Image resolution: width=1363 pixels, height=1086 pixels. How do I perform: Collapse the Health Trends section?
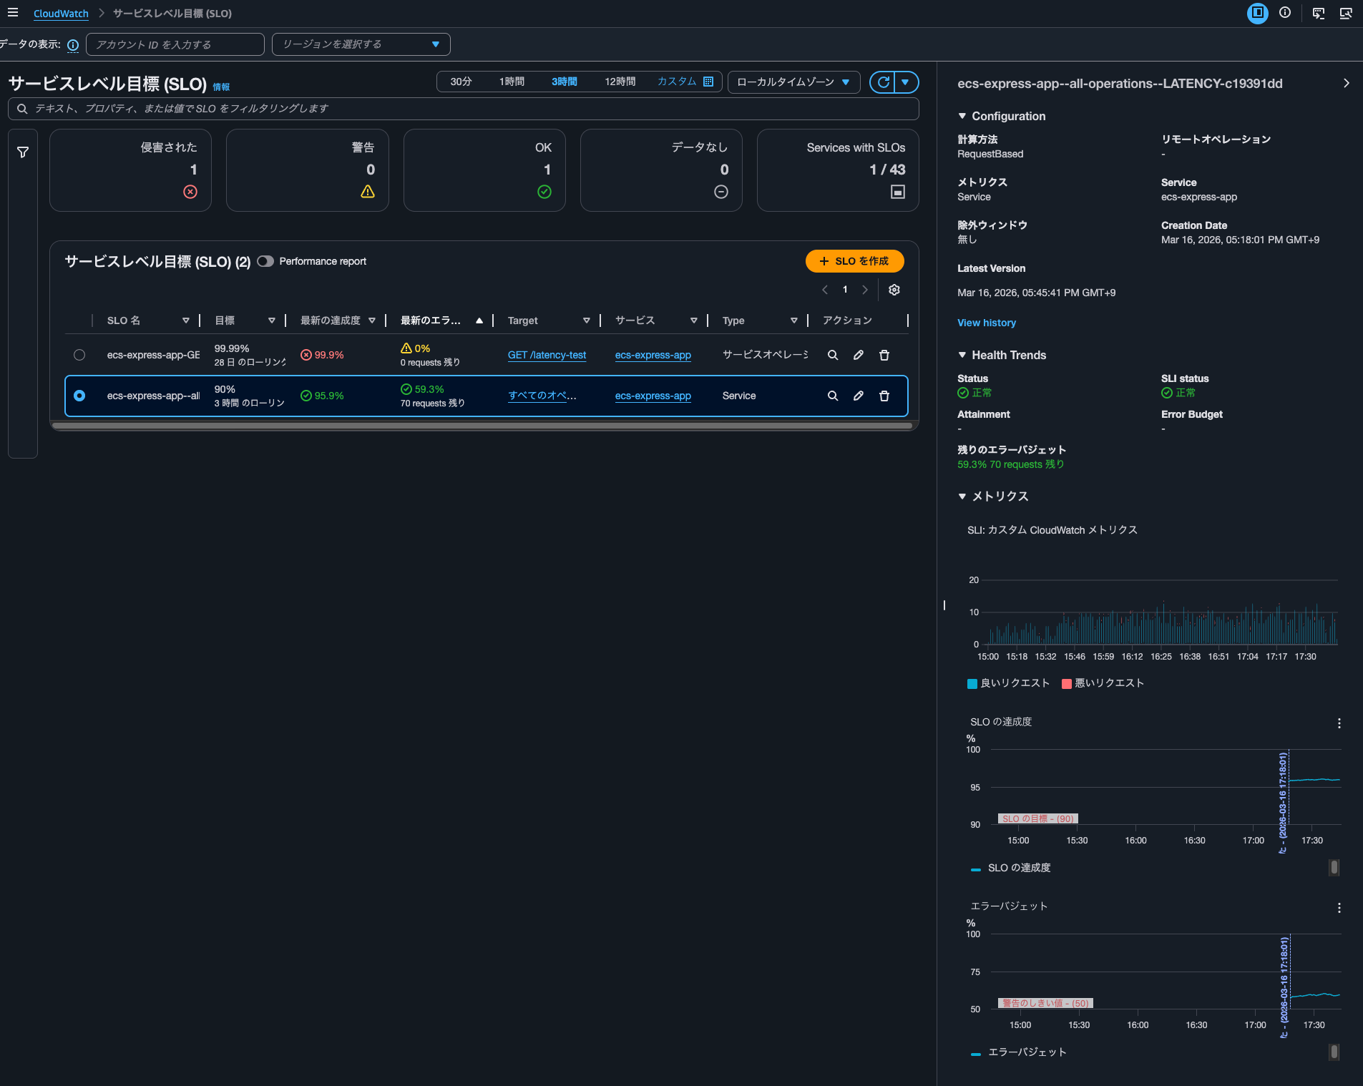[x=962, y=356]
